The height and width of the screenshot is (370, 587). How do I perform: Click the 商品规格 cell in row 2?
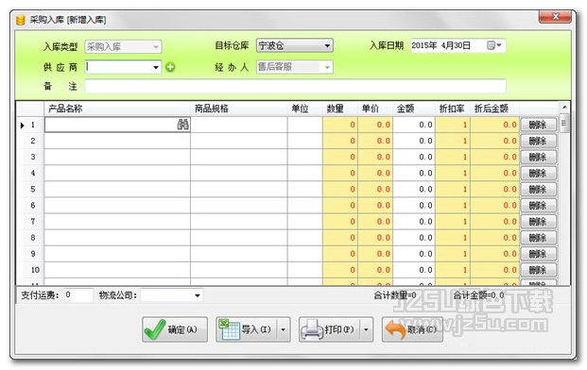coord(239,141)
